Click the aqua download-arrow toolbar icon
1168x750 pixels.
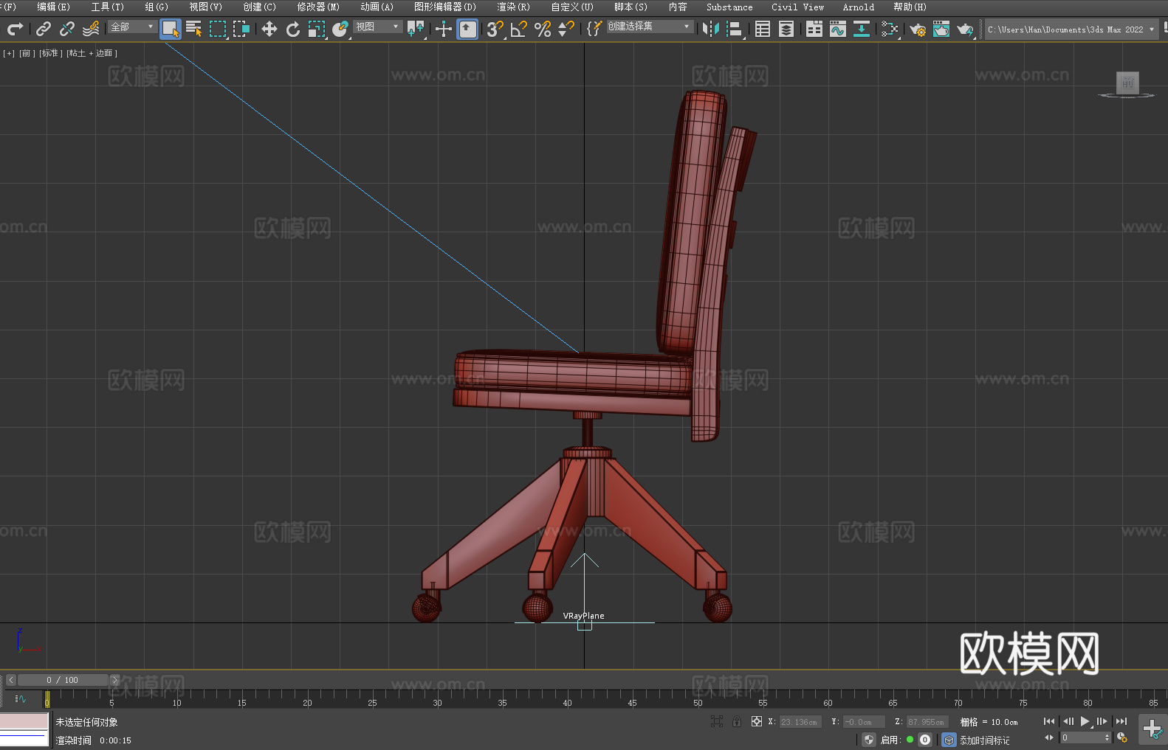(862, 29)
